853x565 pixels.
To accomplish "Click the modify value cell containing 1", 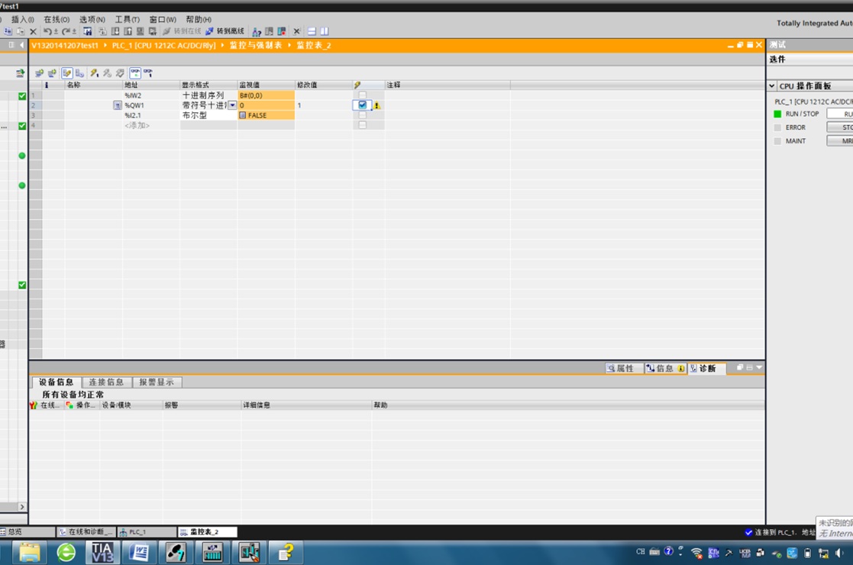I will pyautogui.click(x=324, y=105).
